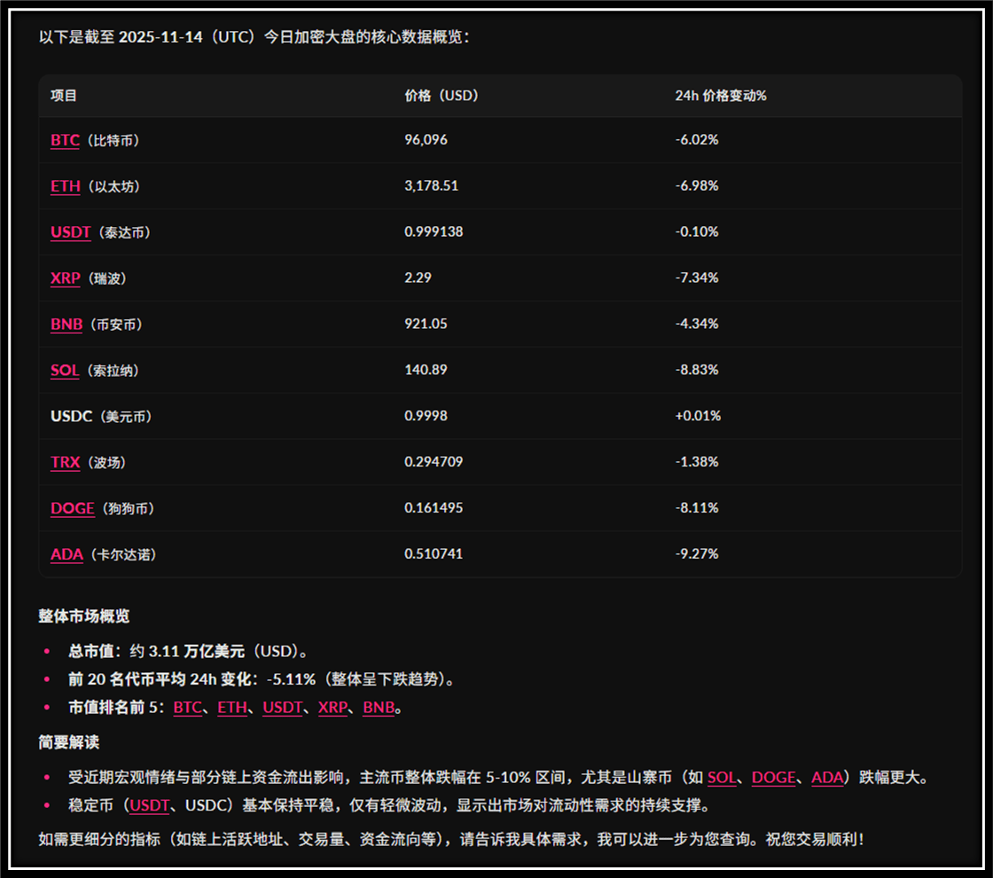The image size is (993, 878).
Task: Open the SOL link in the table's 索拉纳 row
Action: pyautogui.click(x=65, y=370)
